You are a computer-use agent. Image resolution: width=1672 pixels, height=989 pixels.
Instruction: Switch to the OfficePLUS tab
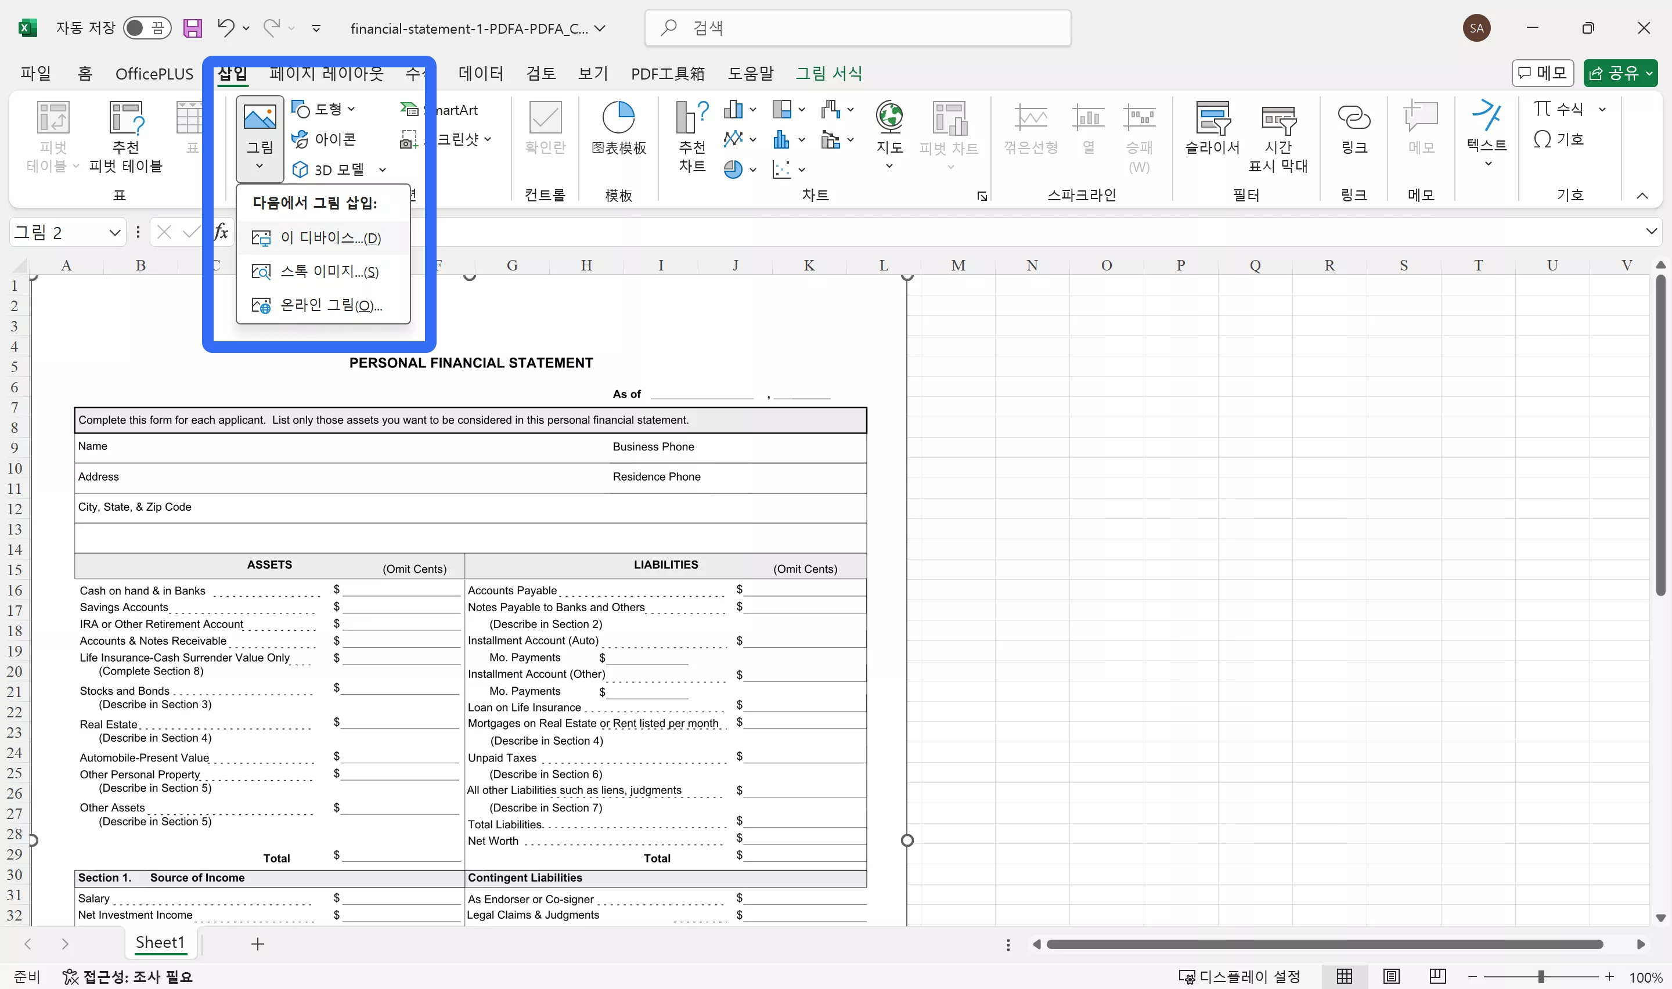coord(154,73)
